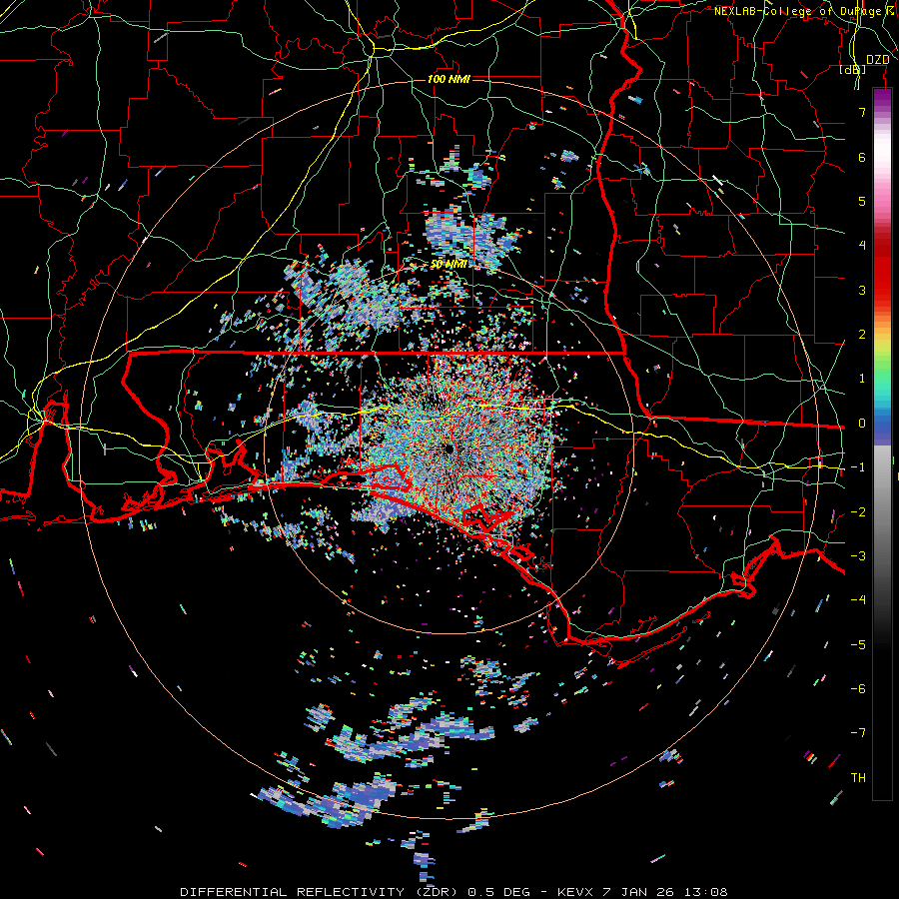Click the scale value -1 on legend
Screen dimensions: 899x899
coord(858,467)
